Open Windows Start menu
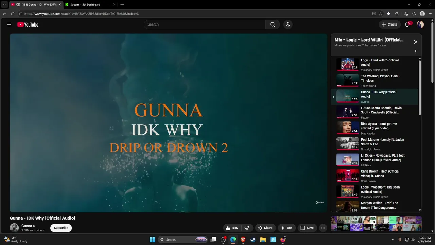Viewport: 435px width, 245px height. point(152,240)
